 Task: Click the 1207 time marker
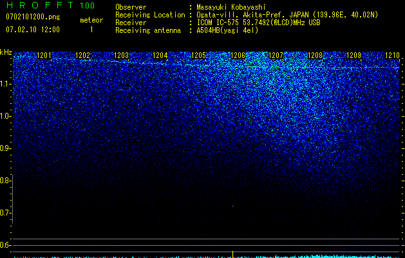pos(276,55)
